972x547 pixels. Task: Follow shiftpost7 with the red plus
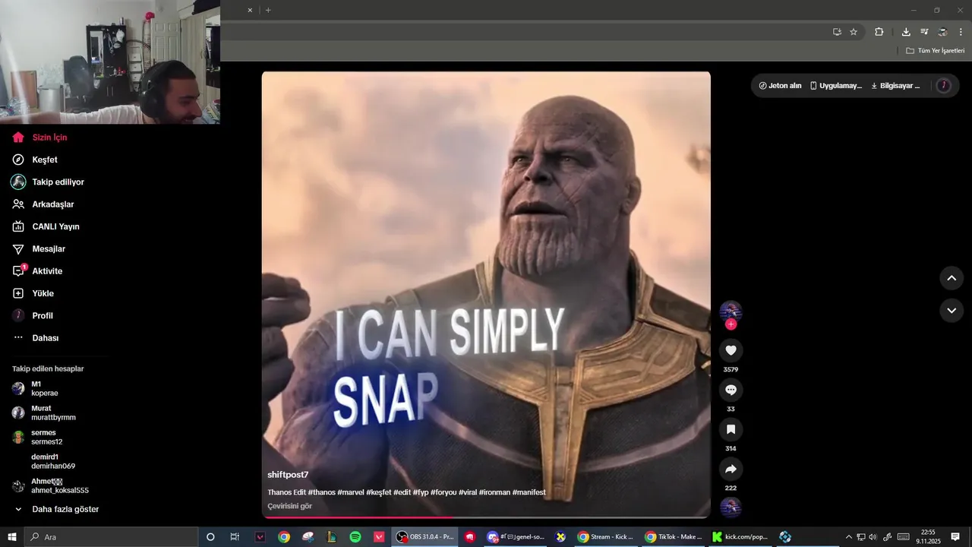[731, 324]
